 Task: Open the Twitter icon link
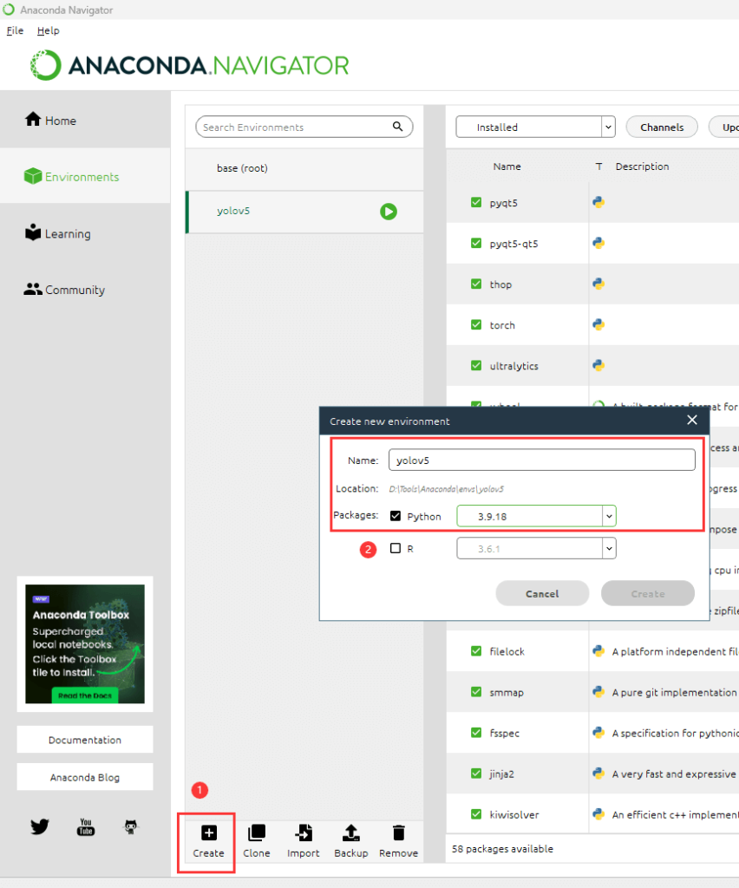(x=40, y=826)
